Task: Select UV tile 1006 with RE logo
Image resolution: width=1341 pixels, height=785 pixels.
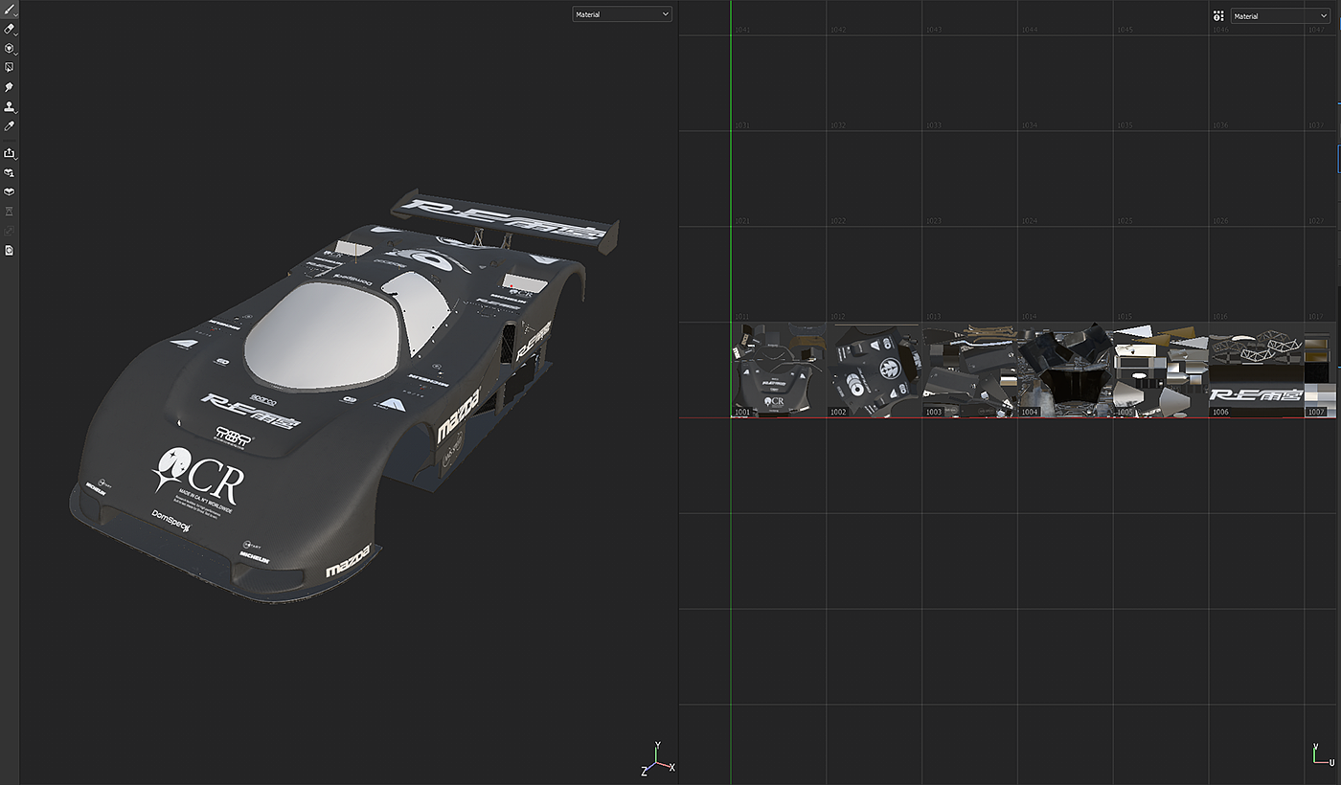Action: coord(1256,370)
